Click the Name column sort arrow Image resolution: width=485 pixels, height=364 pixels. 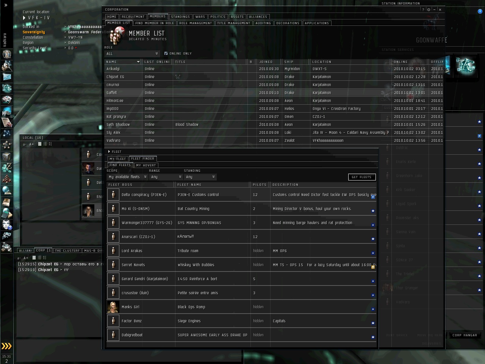pos(138,62)
